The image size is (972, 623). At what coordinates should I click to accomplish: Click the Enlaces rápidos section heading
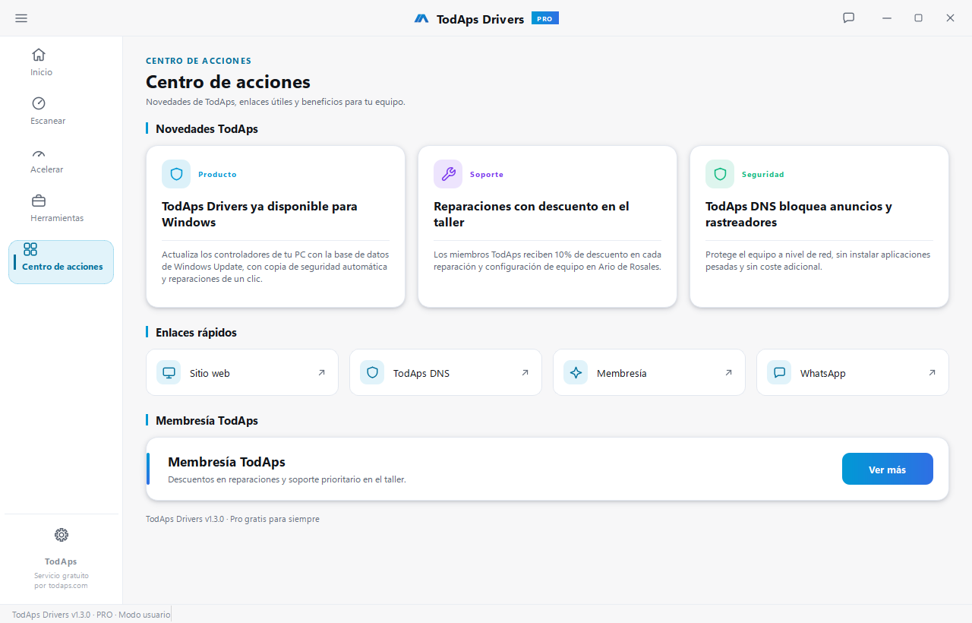pos(196,333)
